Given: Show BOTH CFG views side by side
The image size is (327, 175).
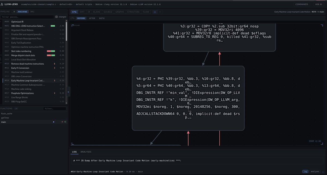Looking at the screenshot, I should point(102,18).
